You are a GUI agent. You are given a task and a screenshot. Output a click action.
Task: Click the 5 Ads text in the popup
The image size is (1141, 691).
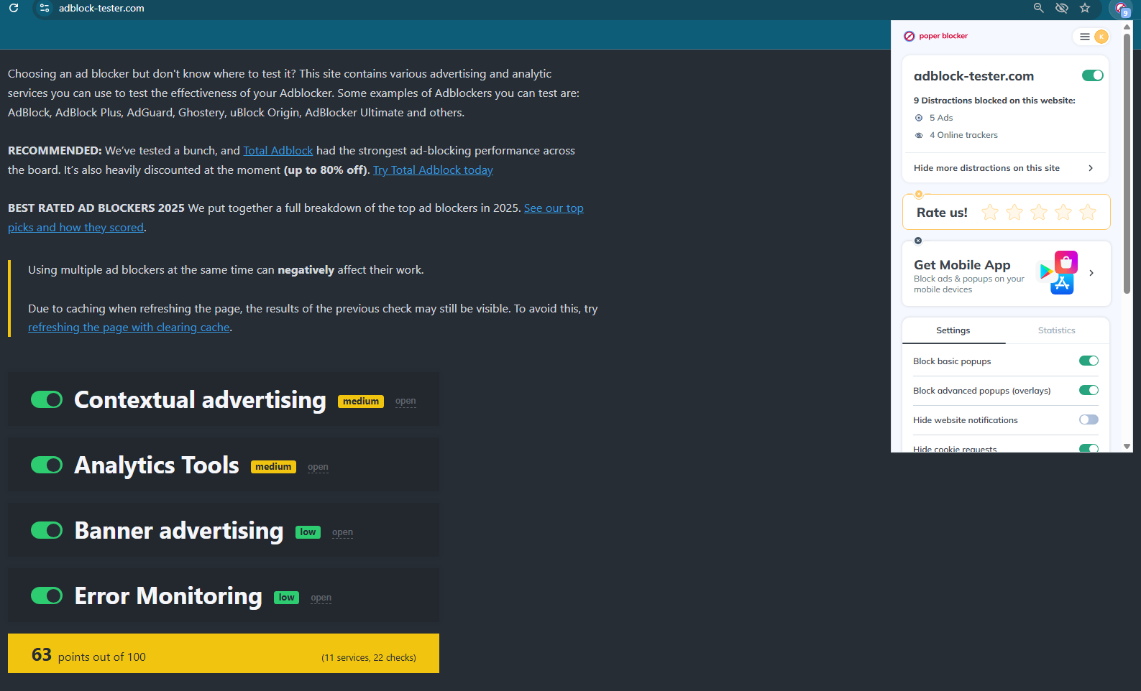point(941,118)
